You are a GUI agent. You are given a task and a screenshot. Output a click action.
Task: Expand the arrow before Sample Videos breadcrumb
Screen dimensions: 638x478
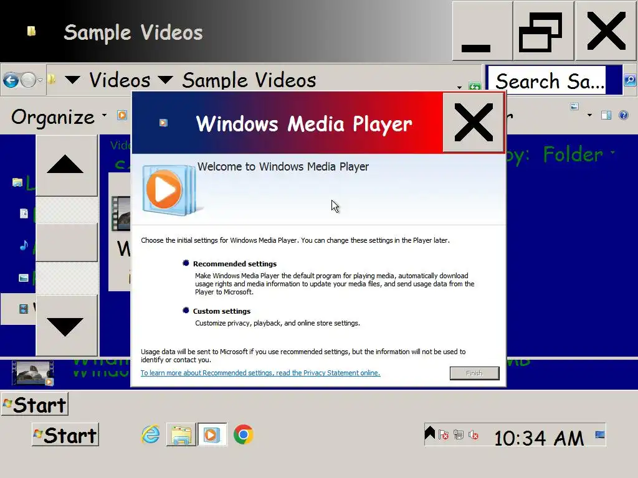(166, 79)
